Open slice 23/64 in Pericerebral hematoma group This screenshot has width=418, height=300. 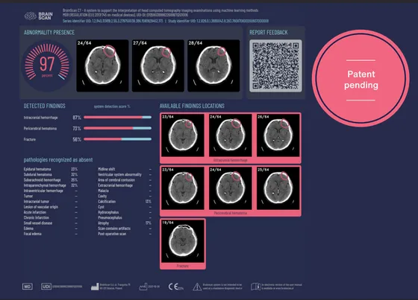183,188
